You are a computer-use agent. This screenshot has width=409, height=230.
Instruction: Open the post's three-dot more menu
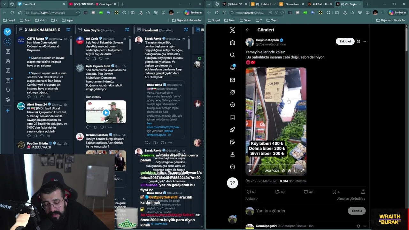[364, 41]
